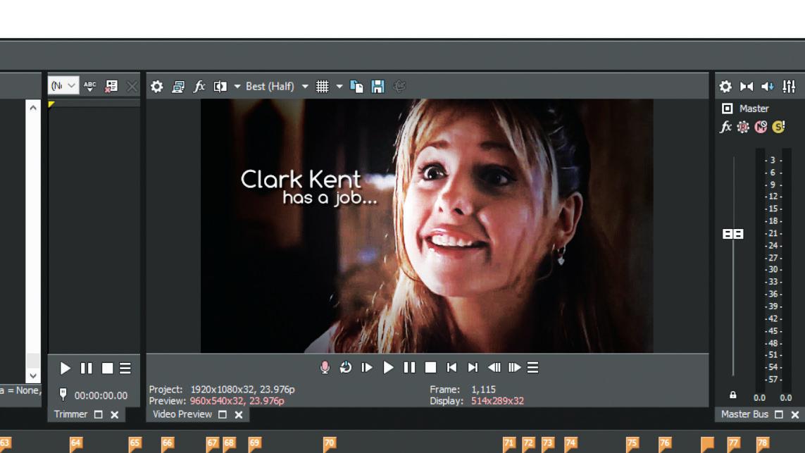The height and width of the screenshot is (453, 805).
Task: Select timeline marker 71
Action: pyautogui.click(x=508, y=444)
